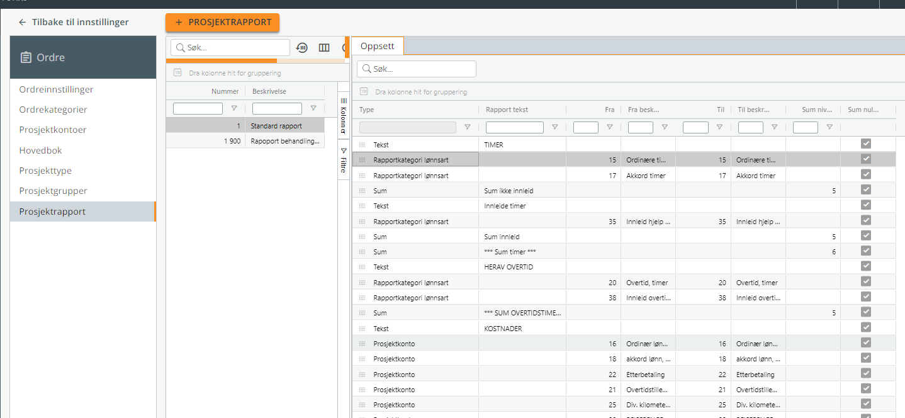Click filter funnel under Fra column
Image resolution: width=905 pixels, height=418 pixels.
[x=609, y=127]
